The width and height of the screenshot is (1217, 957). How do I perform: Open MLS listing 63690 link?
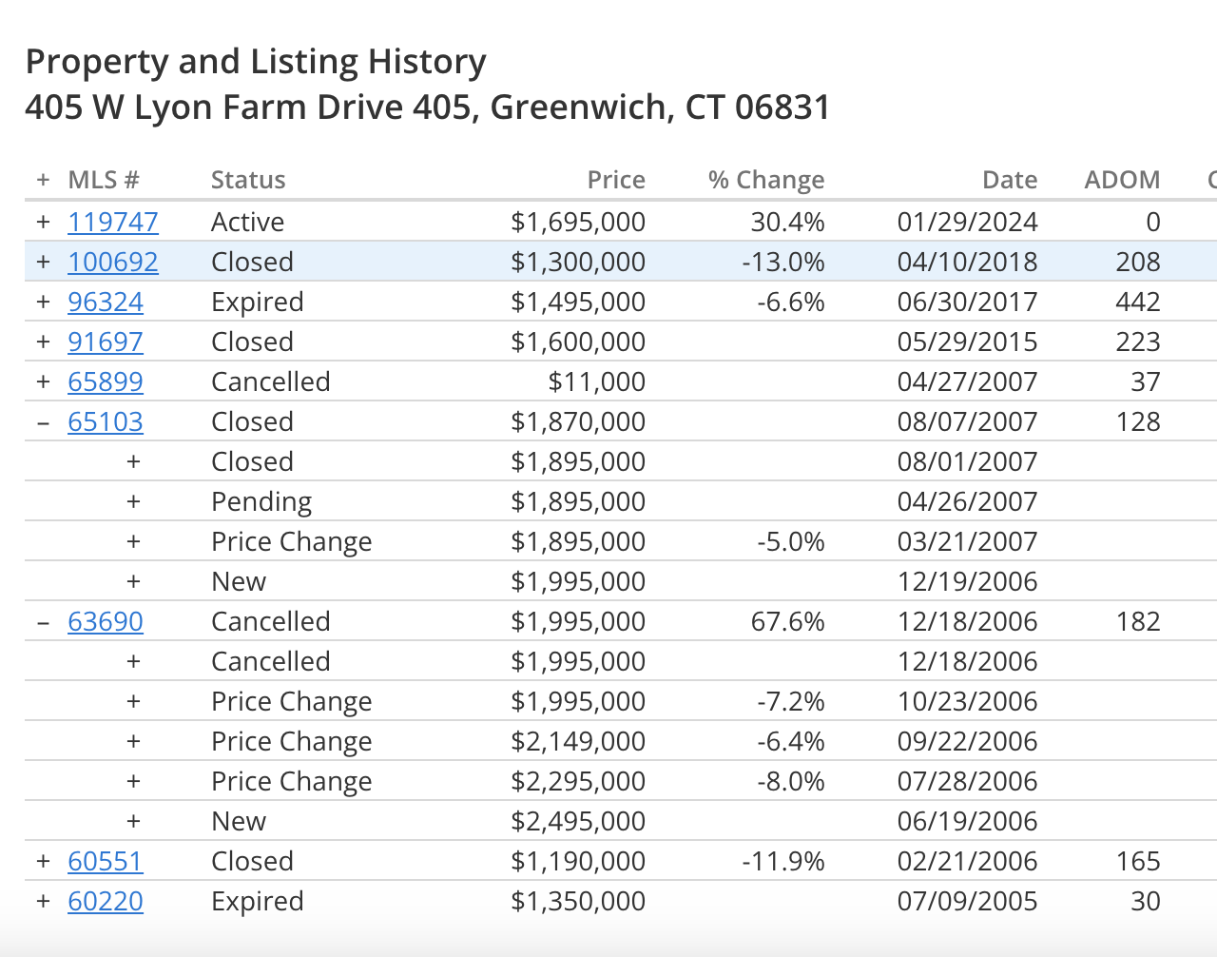coord(106,621)
